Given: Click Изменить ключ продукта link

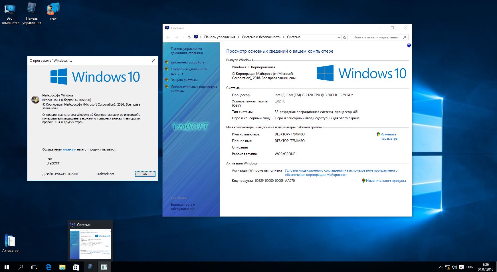Looking at the screenshot, I should pos(386,181).
